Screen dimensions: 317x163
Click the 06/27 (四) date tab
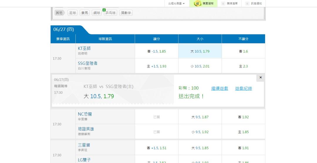click(64, 30)
